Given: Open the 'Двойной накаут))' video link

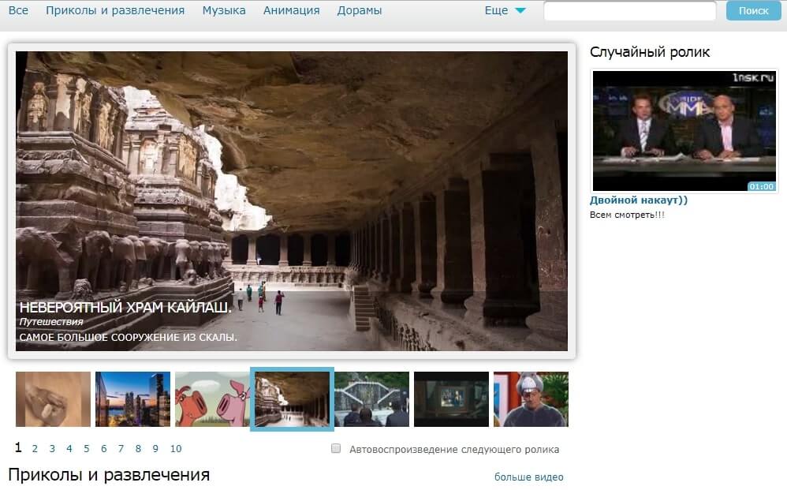Looking at the screenshot, I should [x=639, y=200].
